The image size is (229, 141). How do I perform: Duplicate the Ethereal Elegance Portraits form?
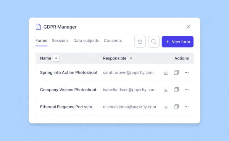[176, 107]
